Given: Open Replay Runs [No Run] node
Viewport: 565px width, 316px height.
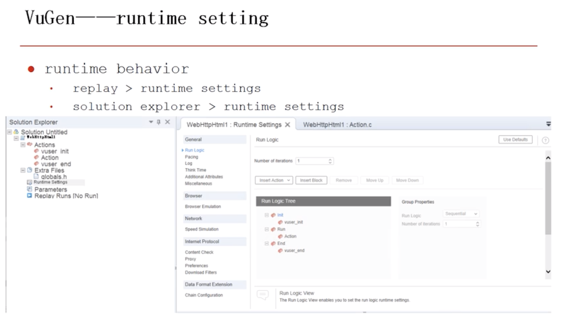Looking at the screenshot, I should pos(66,196).
